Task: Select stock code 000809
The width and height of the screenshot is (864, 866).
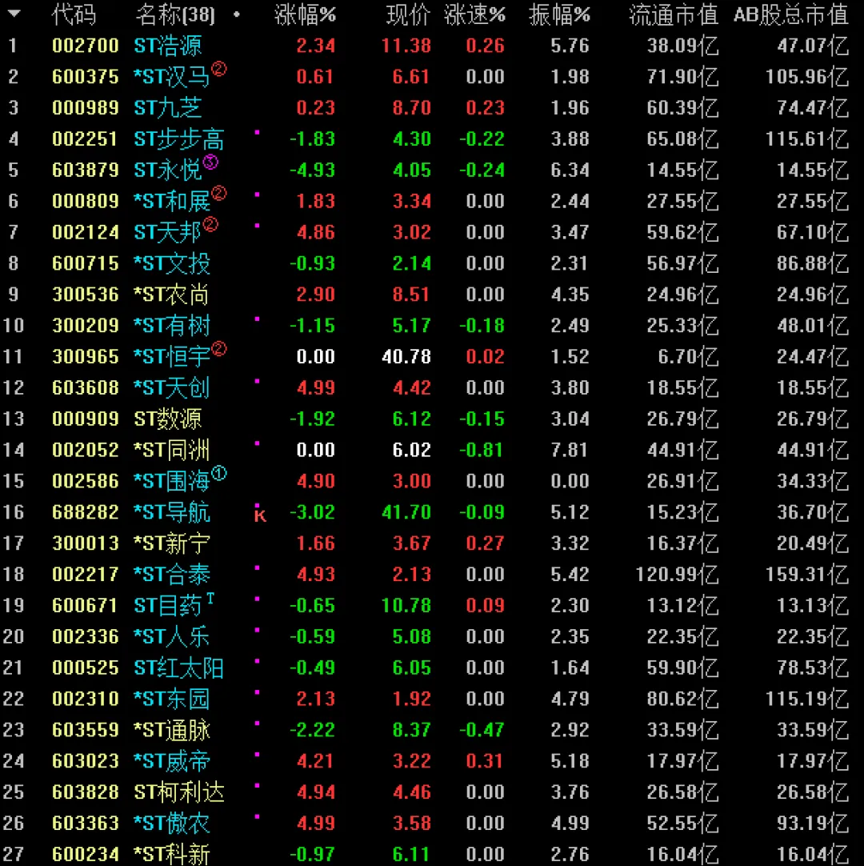Action: pyautogui.click(x=85, y=201)
